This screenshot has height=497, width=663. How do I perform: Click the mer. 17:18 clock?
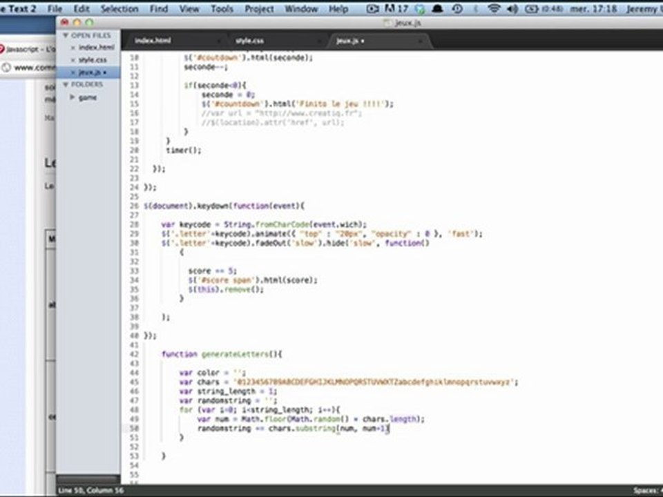[593, 8]
